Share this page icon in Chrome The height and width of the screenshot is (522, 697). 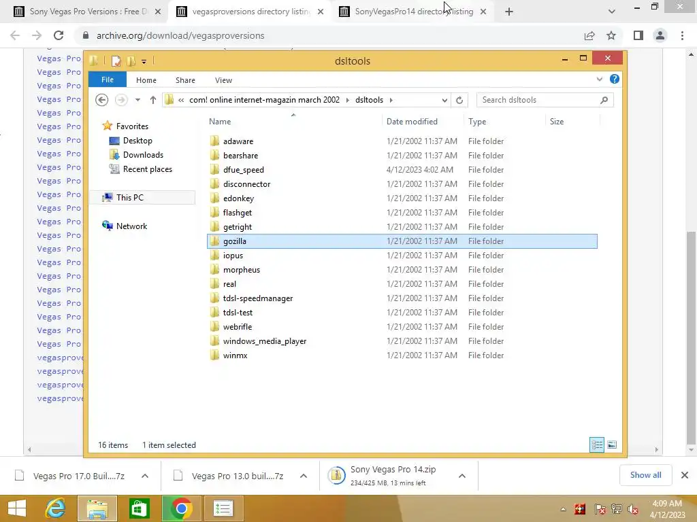coord(589,35)
